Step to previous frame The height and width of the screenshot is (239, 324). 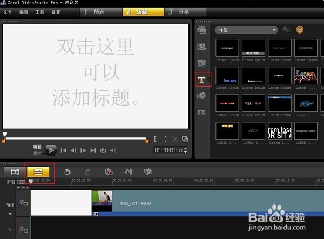(x=73, y=150)
